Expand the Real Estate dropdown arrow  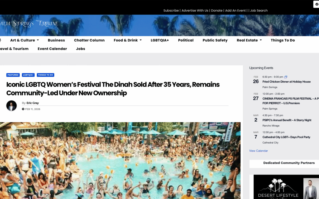tap(261, 40)
